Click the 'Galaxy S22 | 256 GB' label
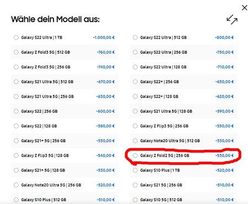Screen dimensions: 248x204 pos(39,111)
